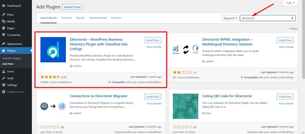The width and height of the screenshot is (305, 134).
Task: Click the Plugins plug icon
Action: [x=3, y=51]
